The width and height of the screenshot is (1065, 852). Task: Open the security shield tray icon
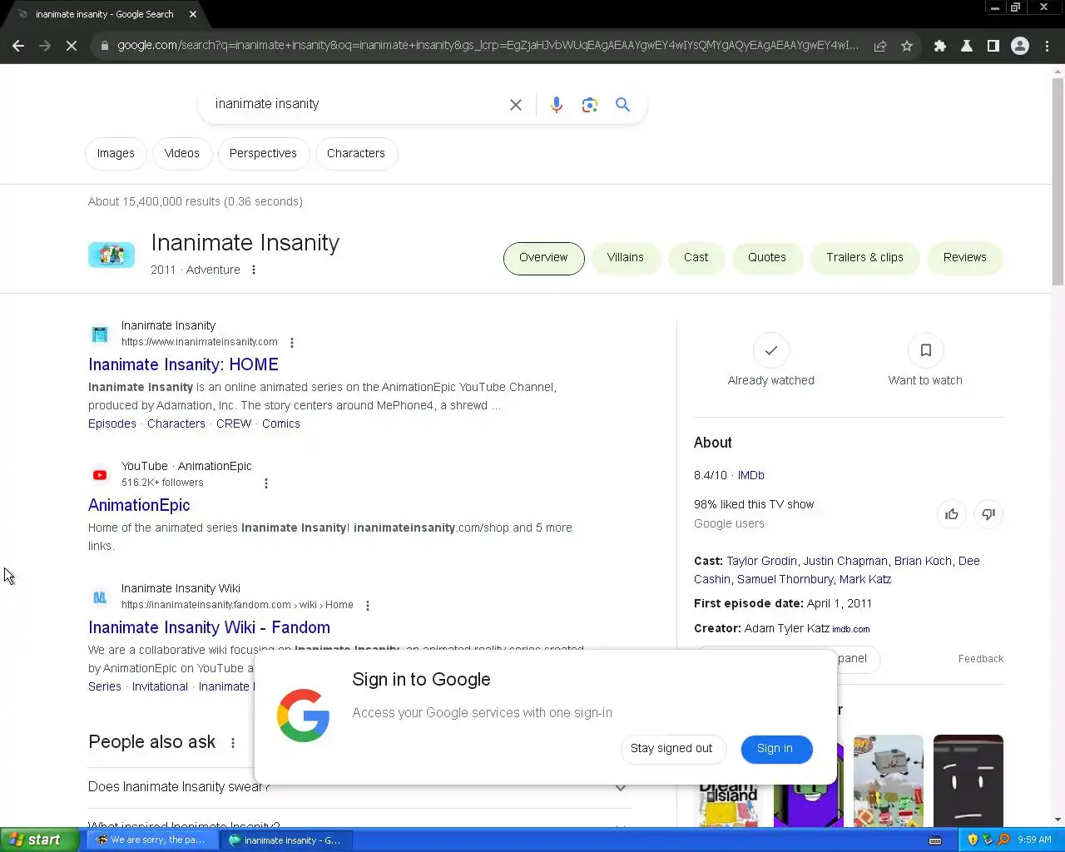coord(973,840)
